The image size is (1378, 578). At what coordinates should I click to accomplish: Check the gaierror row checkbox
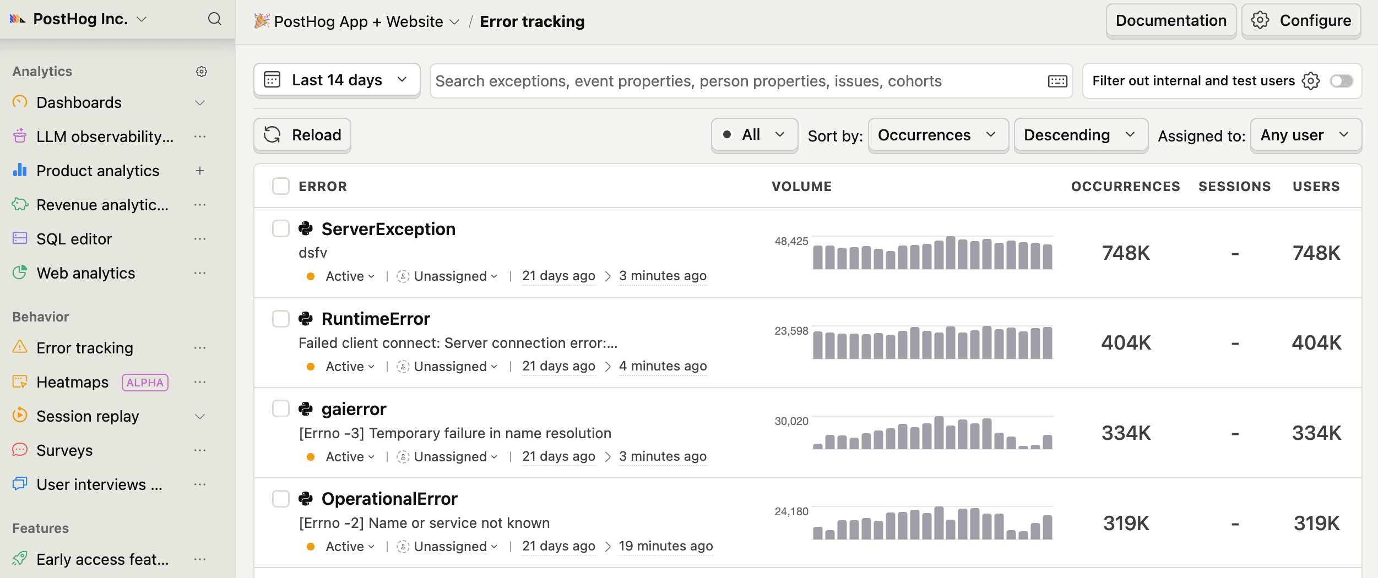click(281, 408)
